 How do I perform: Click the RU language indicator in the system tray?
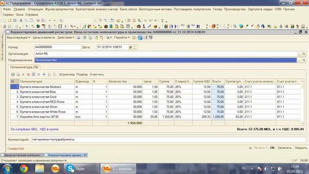tap(244, 168)
